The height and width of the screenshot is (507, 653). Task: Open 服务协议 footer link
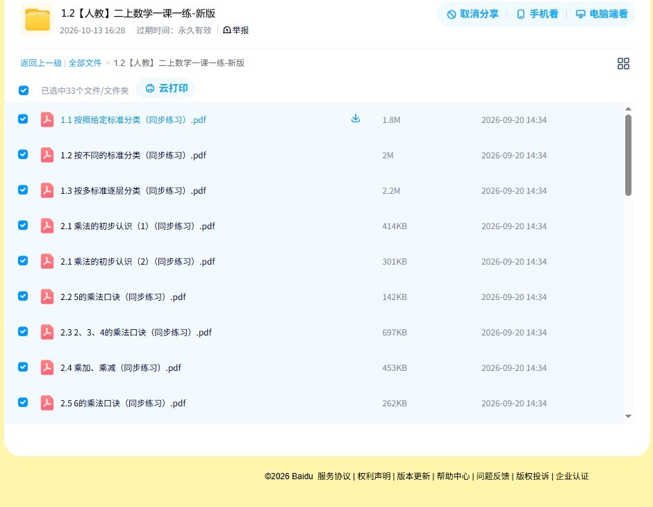click(x=334, y=476)
